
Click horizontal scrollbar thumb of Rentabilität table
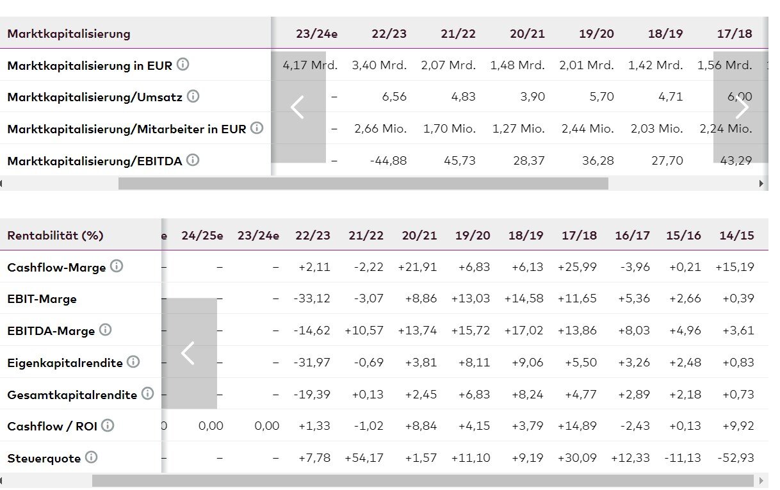click(423, 480)
